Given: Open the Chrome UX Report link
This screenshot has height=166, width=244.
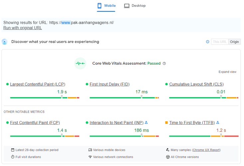Looking at the screenshot, I should [206, 150].
